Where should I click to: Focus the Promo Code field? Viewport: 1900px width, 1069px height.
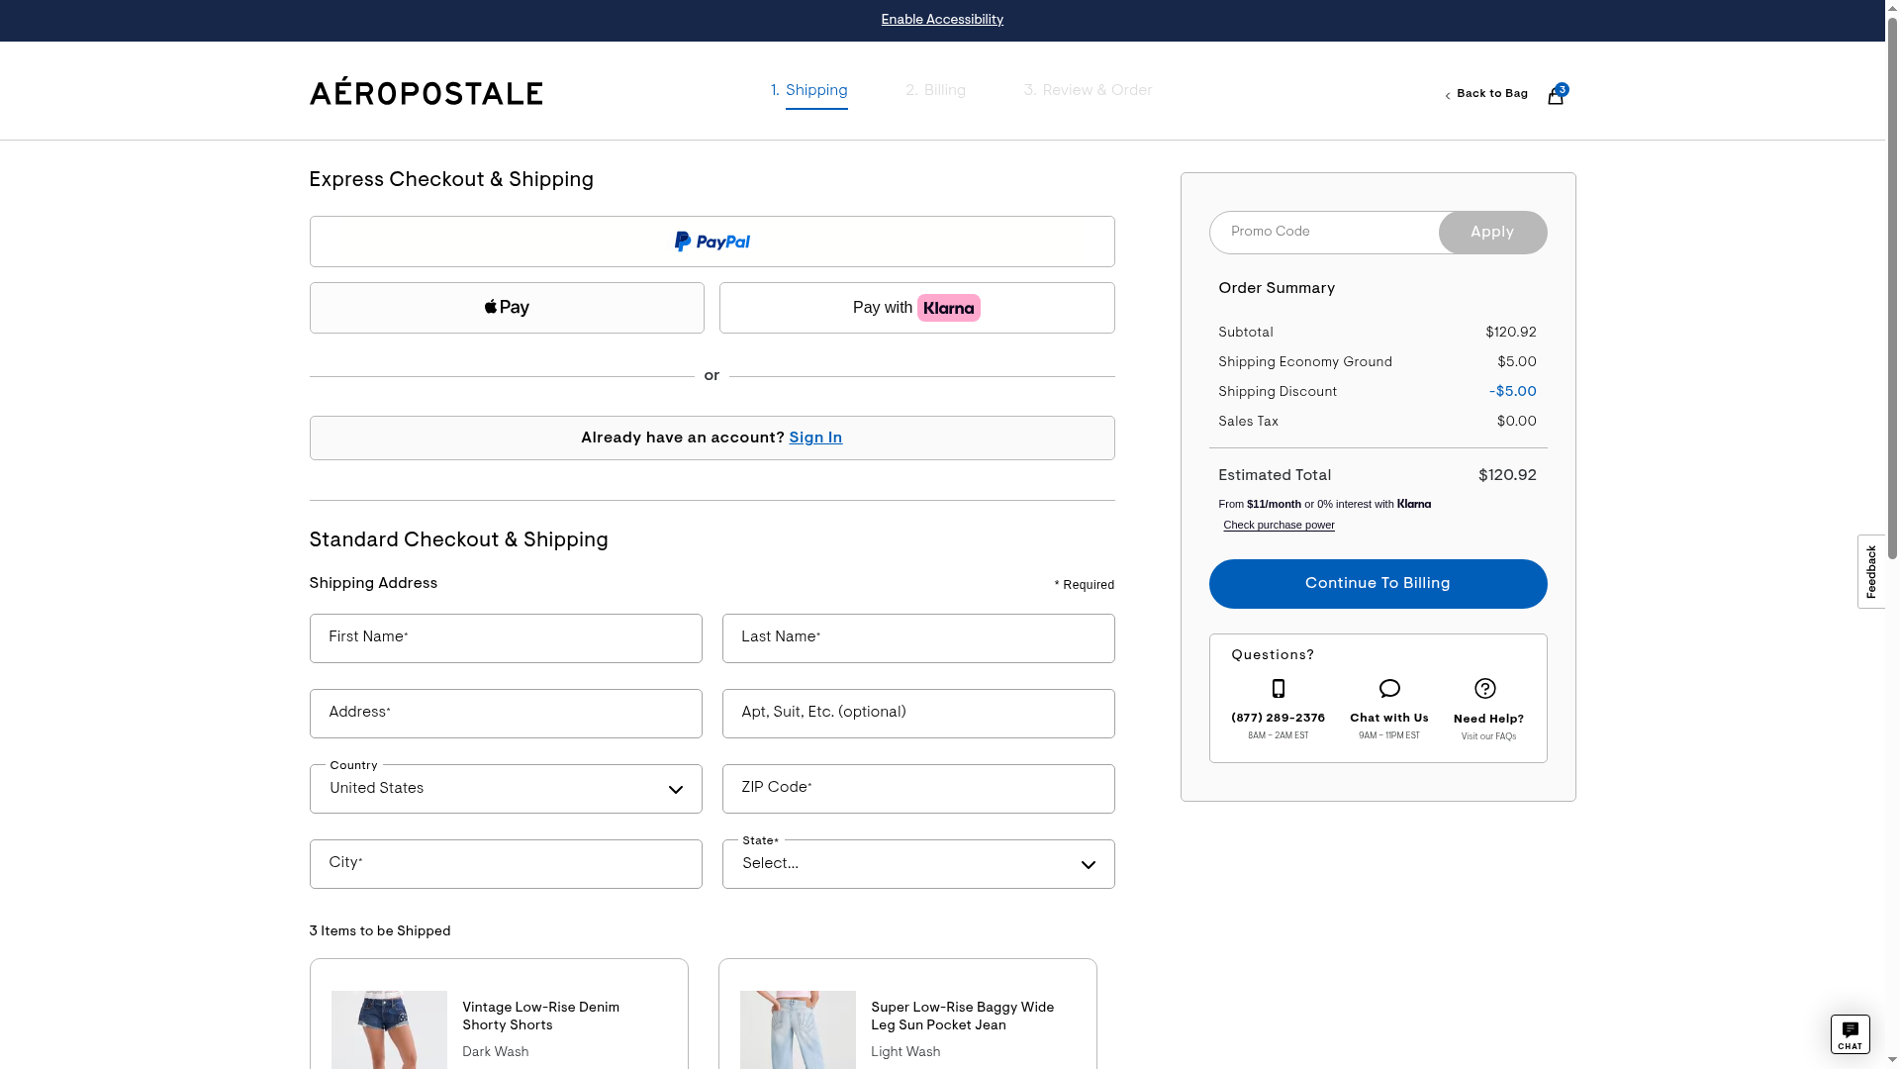[x=1324, y=233]
